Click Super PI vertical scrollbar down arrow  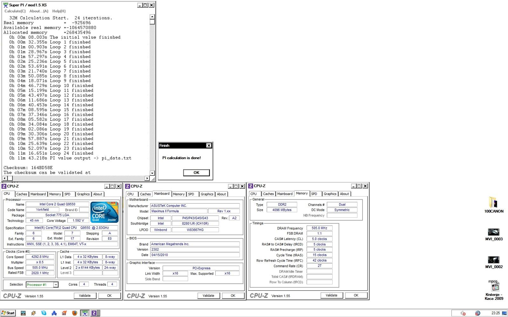coord(152,173)
